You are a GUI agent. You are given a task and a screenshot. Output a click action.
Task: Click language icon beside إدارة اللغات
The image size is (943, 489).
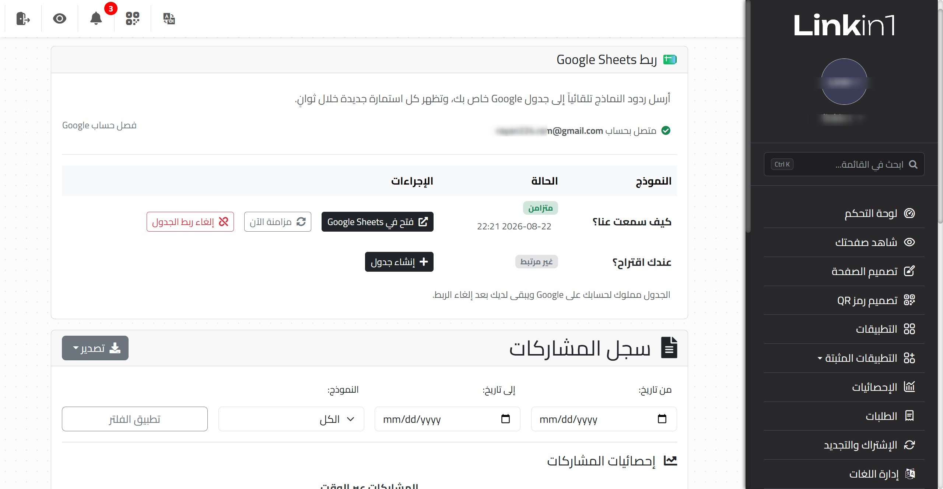click(x=910, y=474)
